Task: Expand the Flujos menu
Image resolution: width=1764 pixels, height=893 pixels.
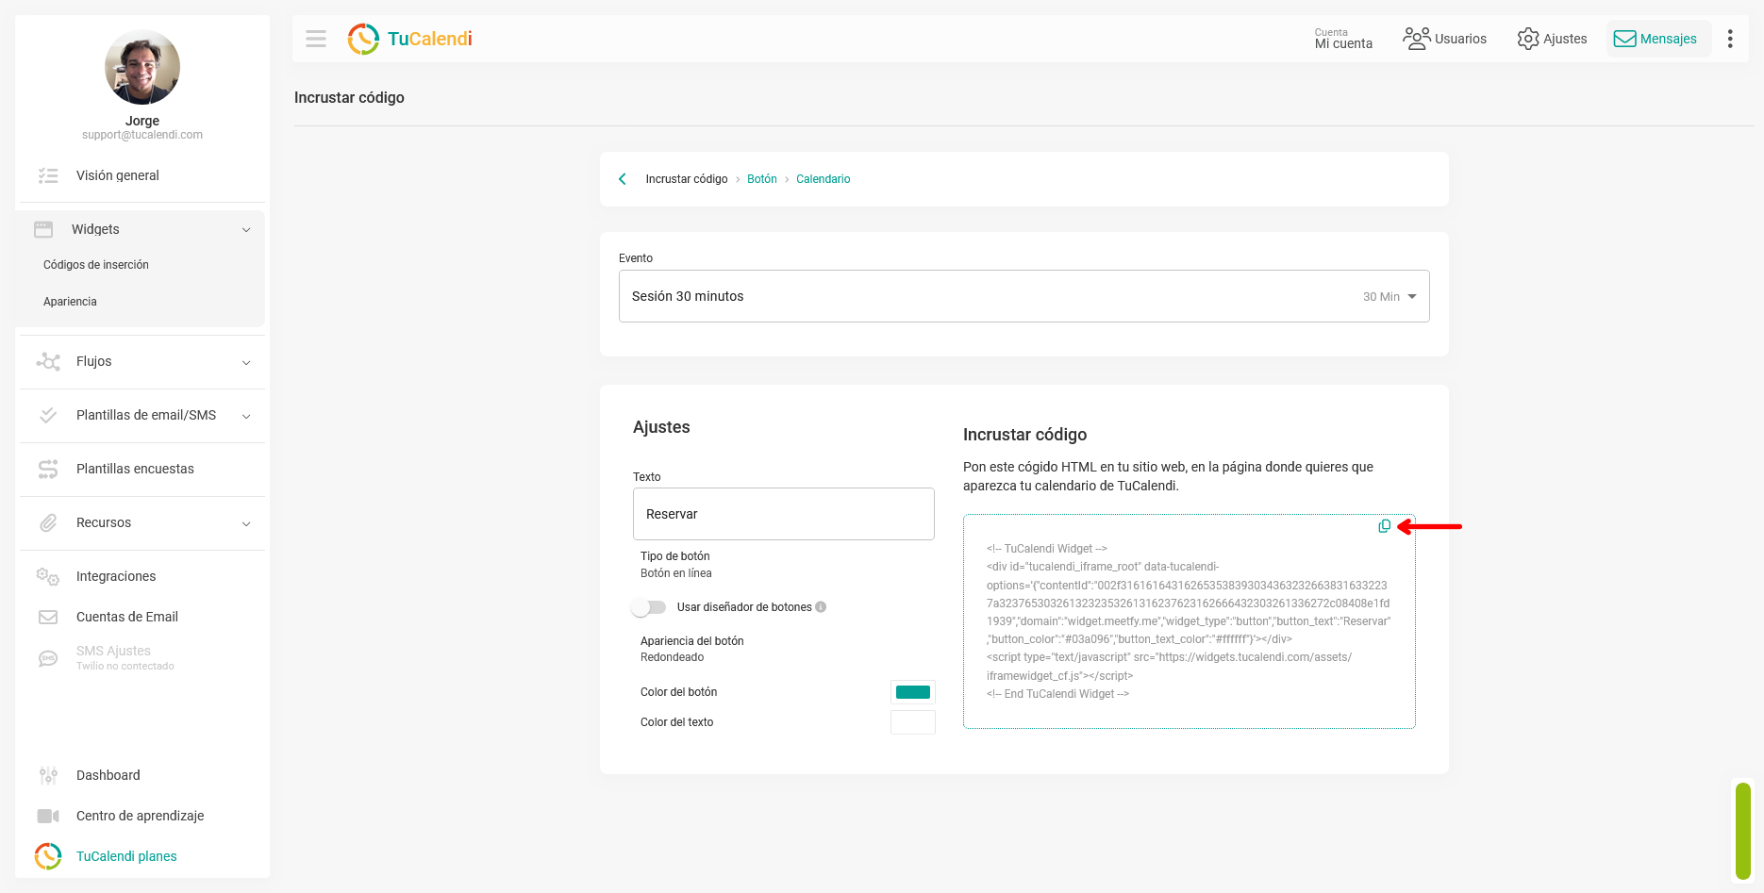Action: coord(142,362)
